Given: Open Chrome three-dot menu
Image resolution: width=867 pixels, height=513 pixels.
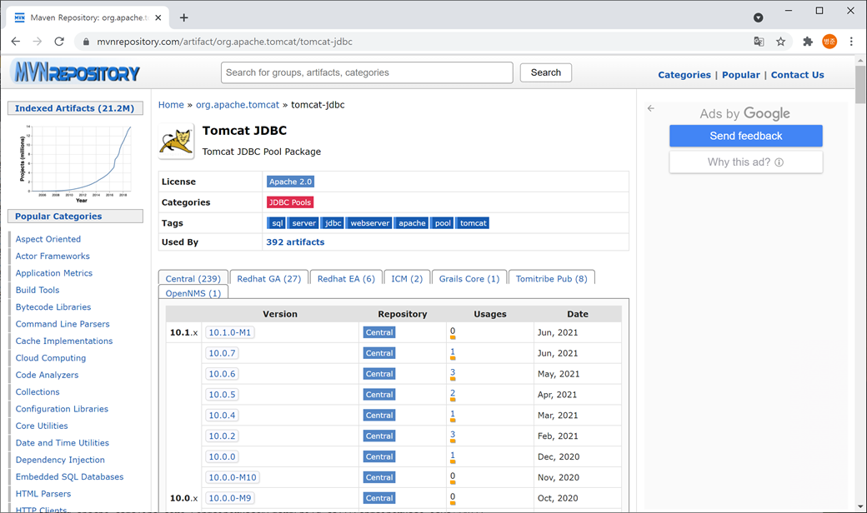Looking at the screenshot, I should (851, 42).
